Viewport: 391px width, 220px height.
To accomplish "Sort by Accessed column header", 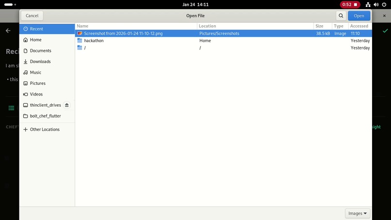I will [360, 26].
